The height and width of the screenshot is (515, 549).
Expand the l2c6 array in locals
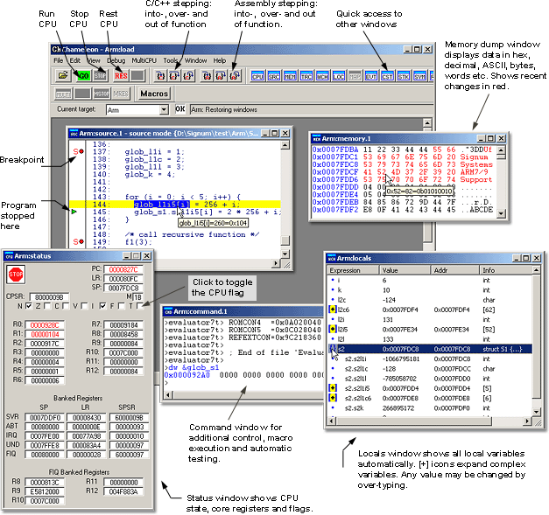pyautogui.click(x=333, y=310)
